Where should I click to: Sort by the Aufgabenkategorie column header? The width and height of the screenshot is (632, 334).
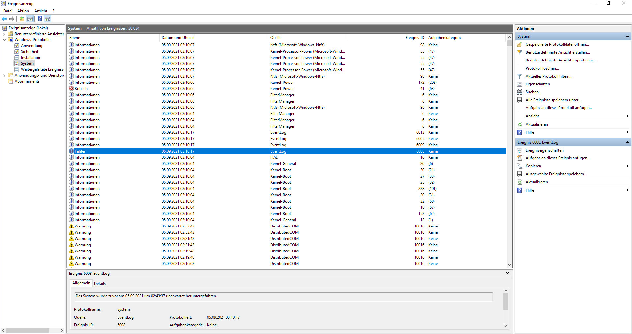pos(465,38)
